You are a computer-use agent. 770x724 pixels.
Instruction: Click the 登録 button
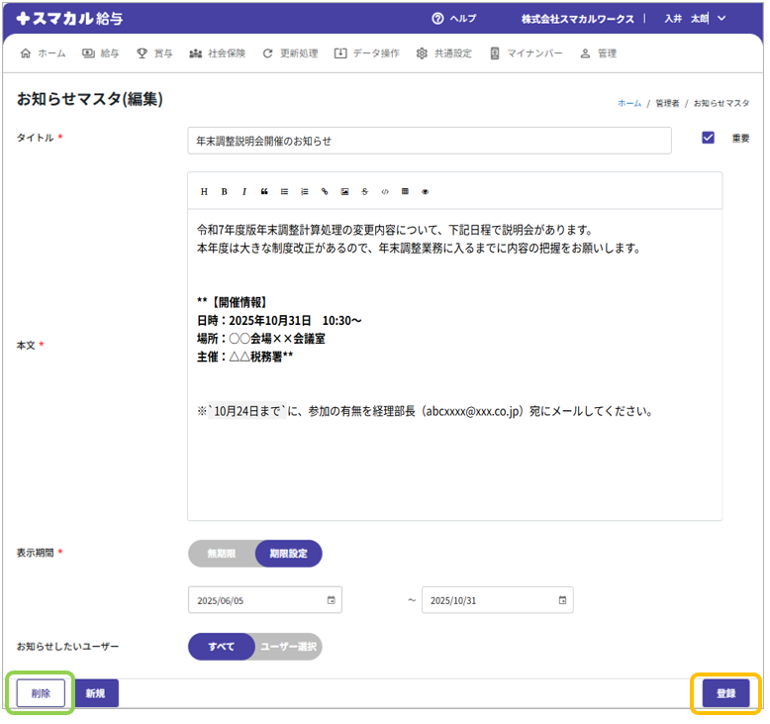[725, 693]
